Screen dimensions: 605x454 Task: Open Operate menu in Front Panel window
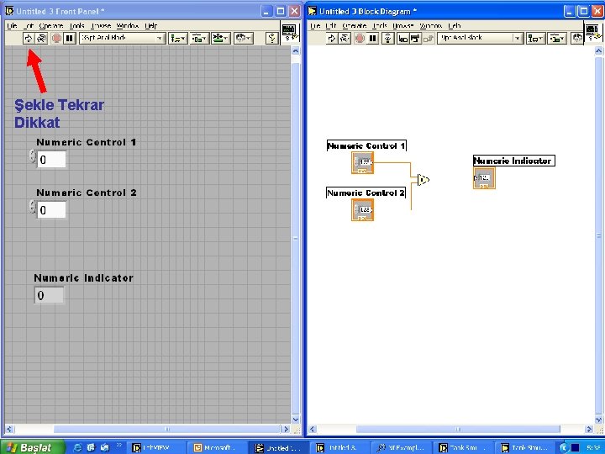(51, 25)
